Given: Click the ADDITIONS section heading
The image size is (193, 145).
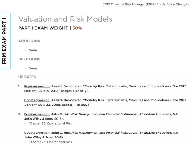Looking at the screenshot, I should coord(29,41).
